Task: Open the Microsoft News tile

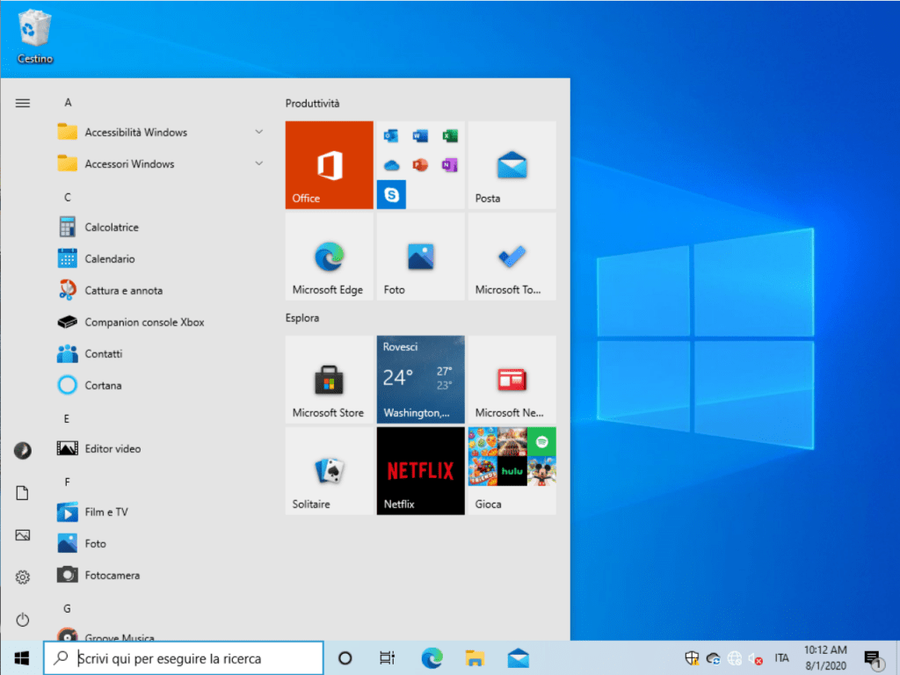Action: (x=512, y=380)
